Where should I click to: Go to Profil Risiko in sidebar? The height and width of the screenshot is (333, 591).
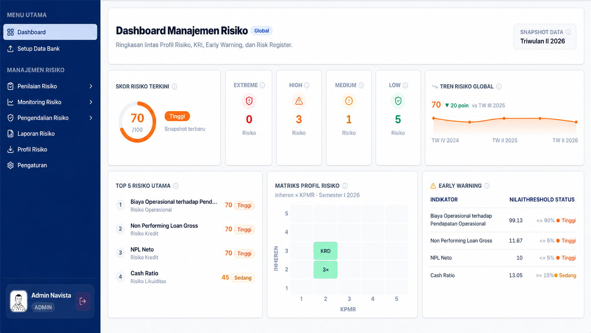(x=50, y=149)
